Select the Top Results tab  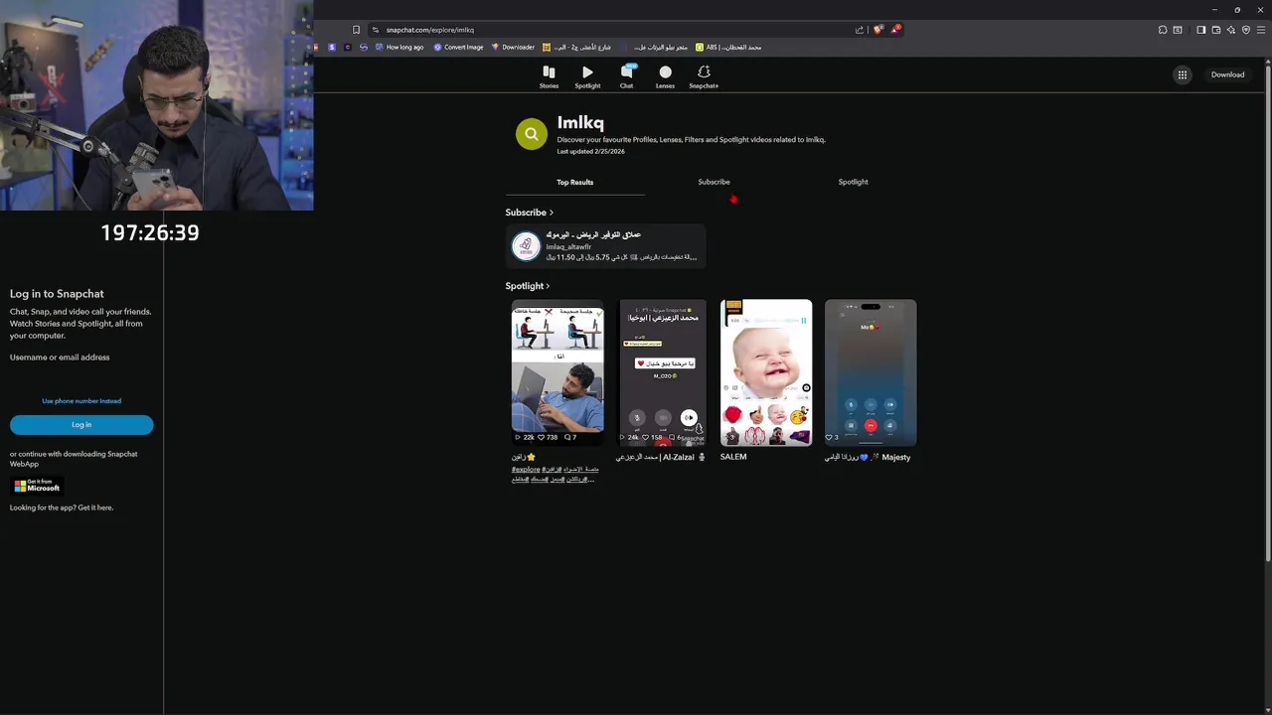(574, 182)
